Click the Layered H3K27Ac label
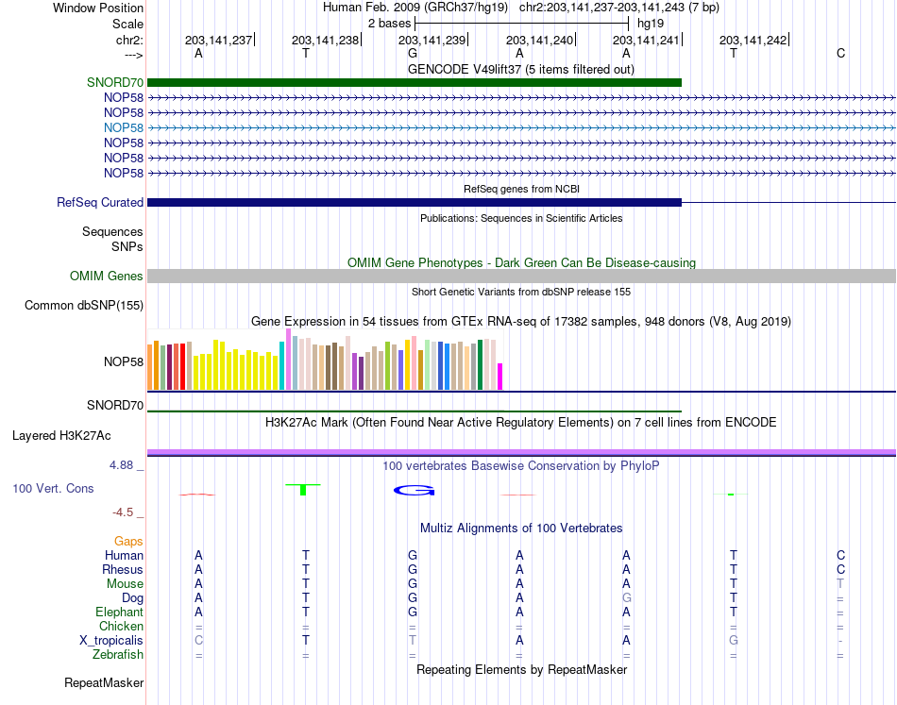 click(x=61, y=436)
